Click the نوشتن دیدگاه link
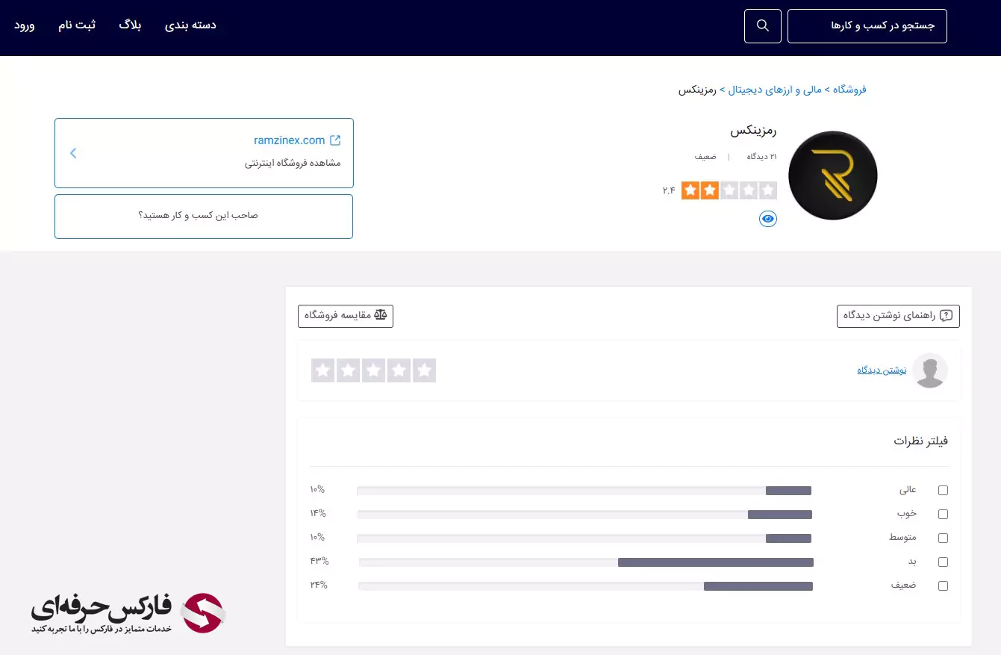The height and width of the screenshot is (655, 1001). [882, 370]
